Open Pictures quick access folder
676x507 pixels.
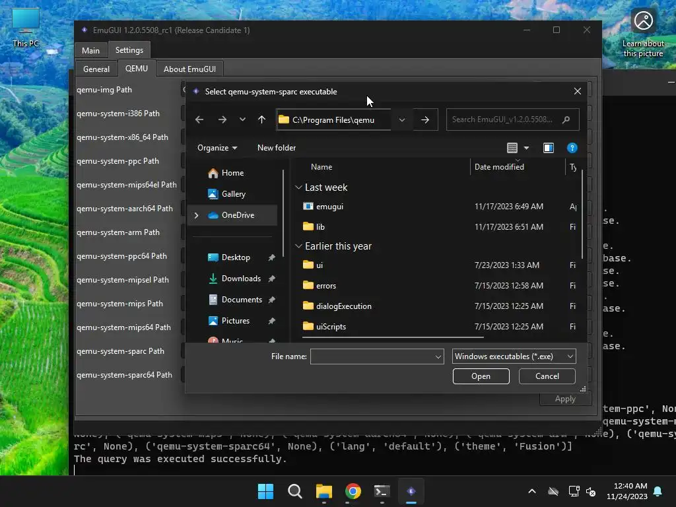236,321
